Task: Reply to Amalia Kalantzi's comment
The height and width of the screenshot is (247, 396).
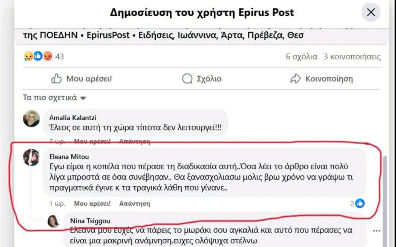Action: (135, 141)
